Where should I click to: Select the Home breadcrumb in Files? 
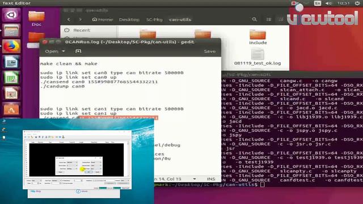[103, 20]
